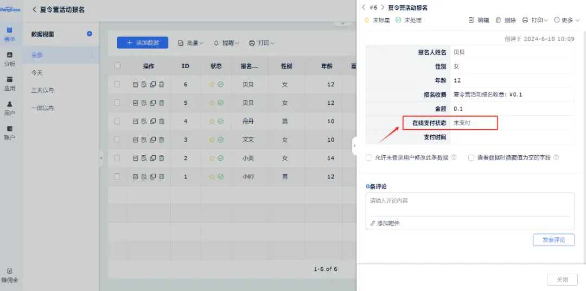Click the trash icon in row ID 6

162,85
